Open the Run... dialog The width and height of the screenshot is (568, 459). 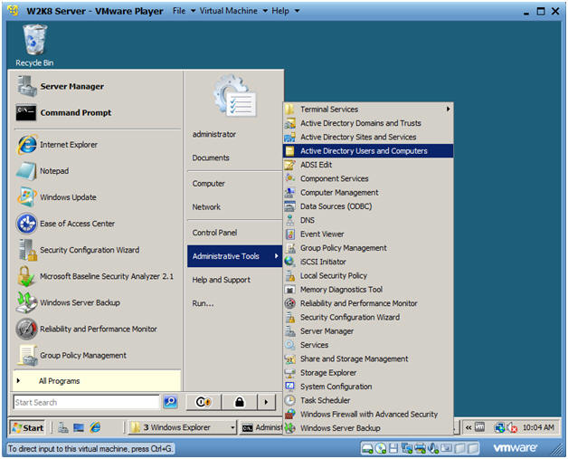pos(203,303)
